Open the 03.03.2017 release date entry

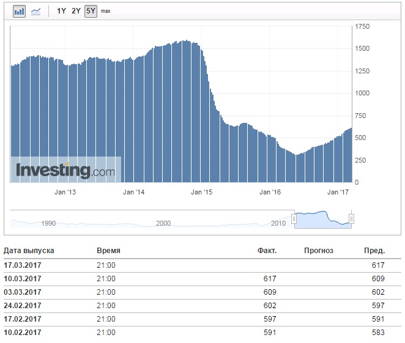tap(22, 292)
